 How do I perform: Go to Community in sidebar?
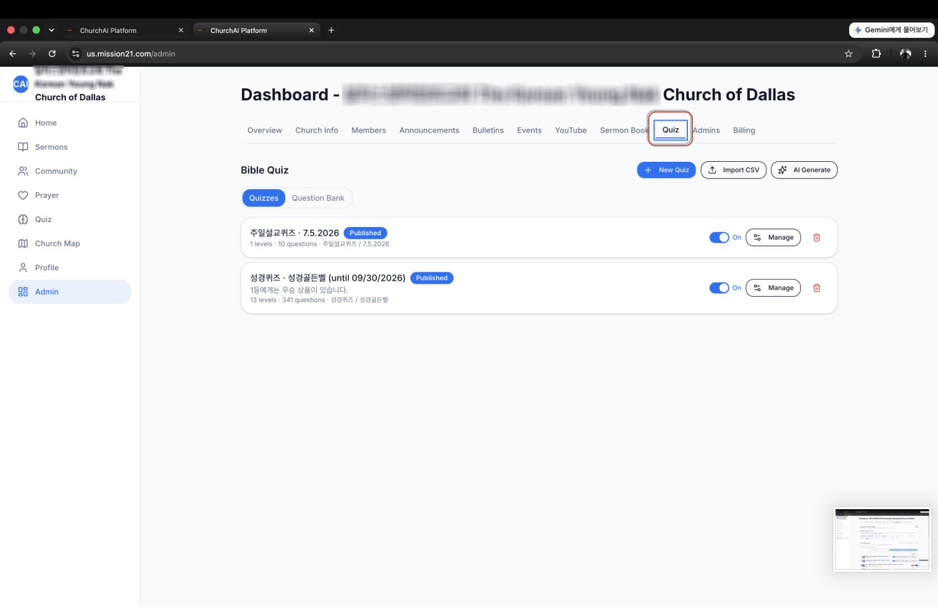(56, 171)
